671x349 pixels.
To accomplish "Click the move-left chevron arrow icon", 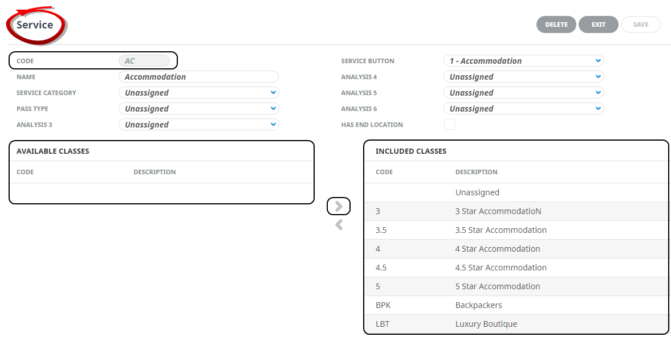I will (339, 225).
